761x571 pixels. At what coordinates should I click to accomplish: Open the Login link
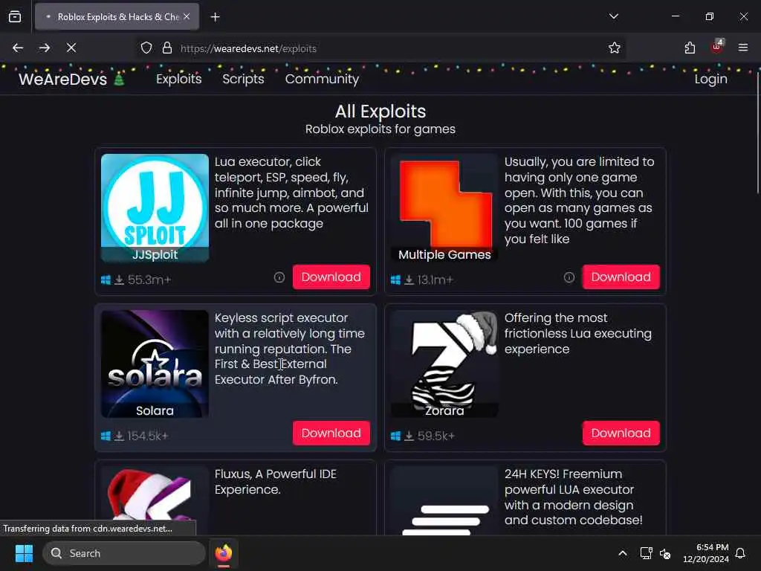click(710, 79)
